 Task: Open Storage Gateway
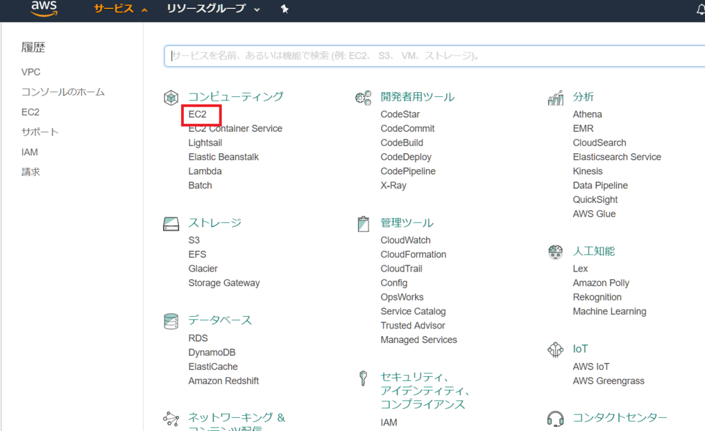(x=224, y=283)
